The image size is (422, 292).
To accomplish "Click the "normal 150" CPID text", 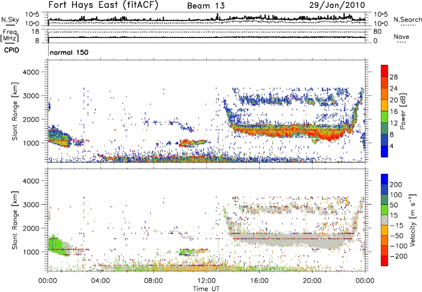I will click(69, 52).
